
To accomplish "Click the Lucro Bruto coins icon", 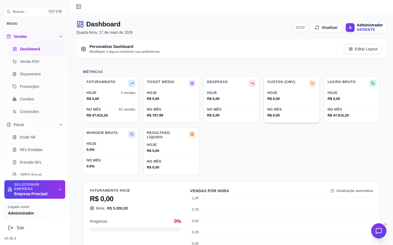I will tap(373, 83).
